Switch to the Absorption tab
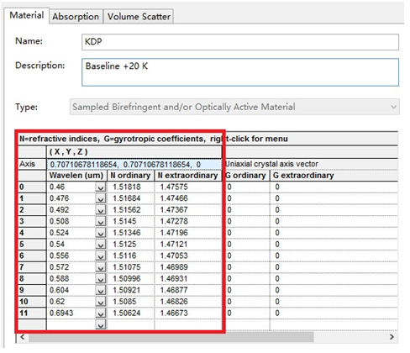Image resolution: width=410 pixels, height=353 pixels. point(76,17)
